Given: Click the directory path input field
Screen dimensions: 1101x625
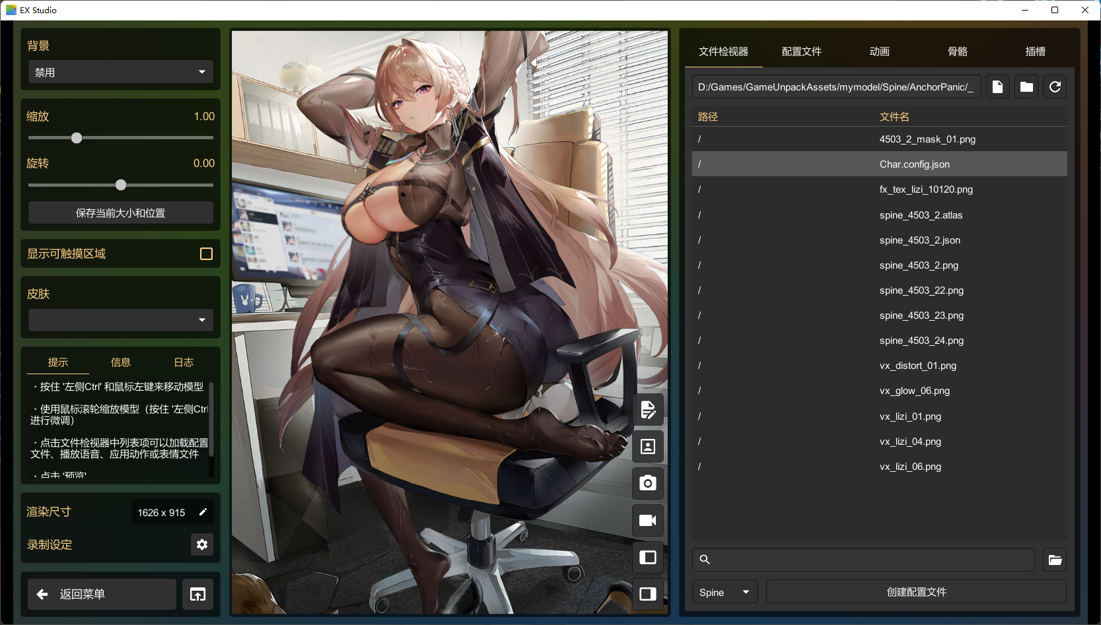Looking at the screenshot, I should click(836, 87).
